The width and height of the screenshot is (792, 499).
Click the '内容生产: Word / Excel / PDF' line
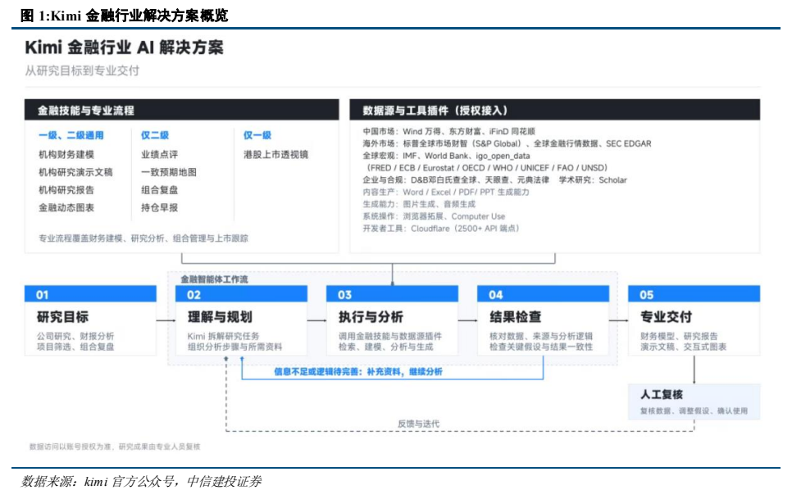click(445, 192)
